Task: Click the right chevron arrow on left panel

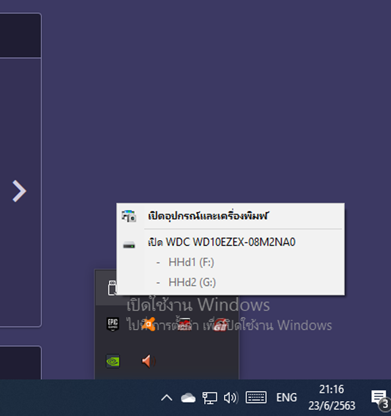Action: point(20,191)
